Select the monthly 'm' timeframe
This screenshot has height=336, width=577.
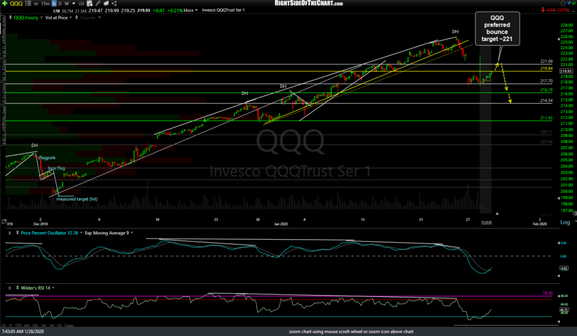coord(35,4)
